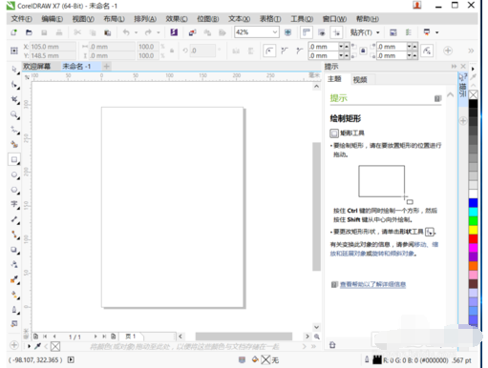Toggle the Show grid button
Screen dimensions: 488x368
(322, 32)
